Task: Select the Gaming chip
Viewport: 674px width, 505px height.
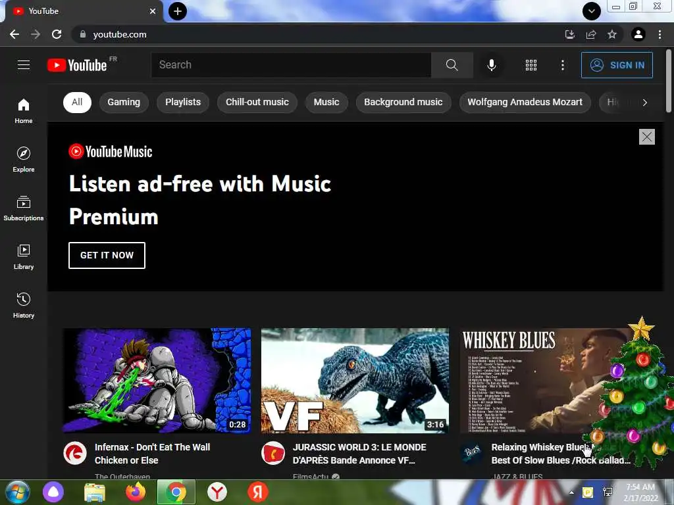Action: [124, 102]
